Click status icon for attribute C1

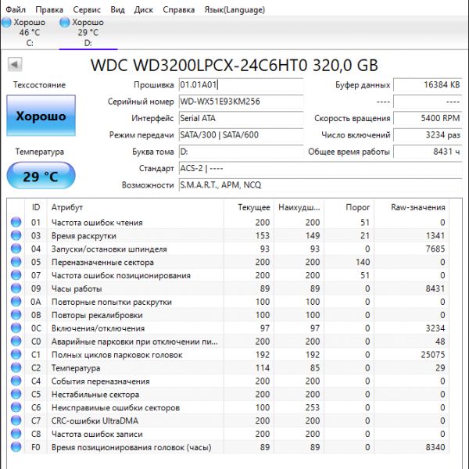tap(16, 354)
